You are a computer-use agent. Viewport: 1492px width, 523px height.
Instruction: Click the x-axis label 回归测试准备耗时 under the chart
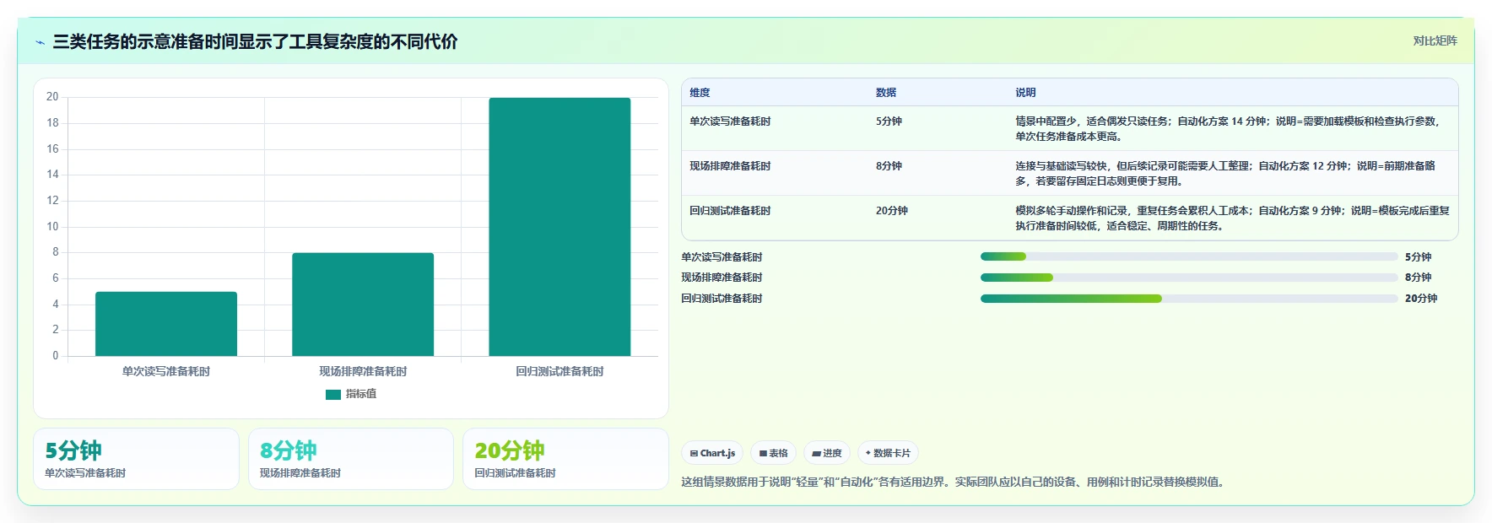click(559, 371)
